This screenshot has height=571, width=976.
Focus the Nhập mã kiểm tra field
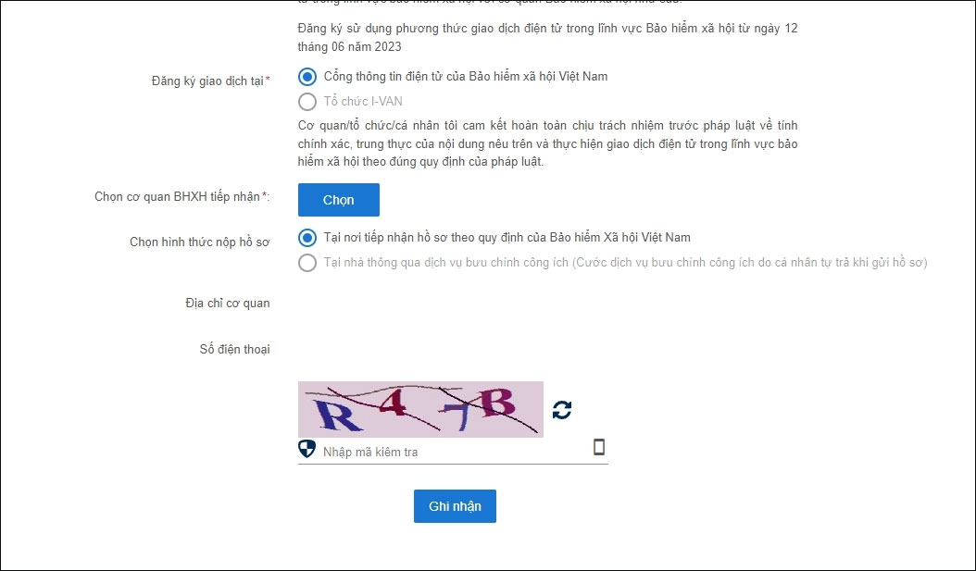[454, 452]
